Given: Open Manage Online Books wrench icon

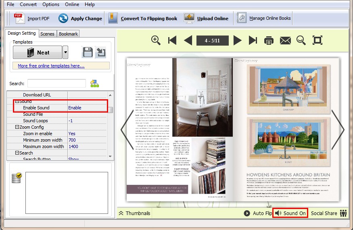Looking at the screenshot, I should (242, 18).
